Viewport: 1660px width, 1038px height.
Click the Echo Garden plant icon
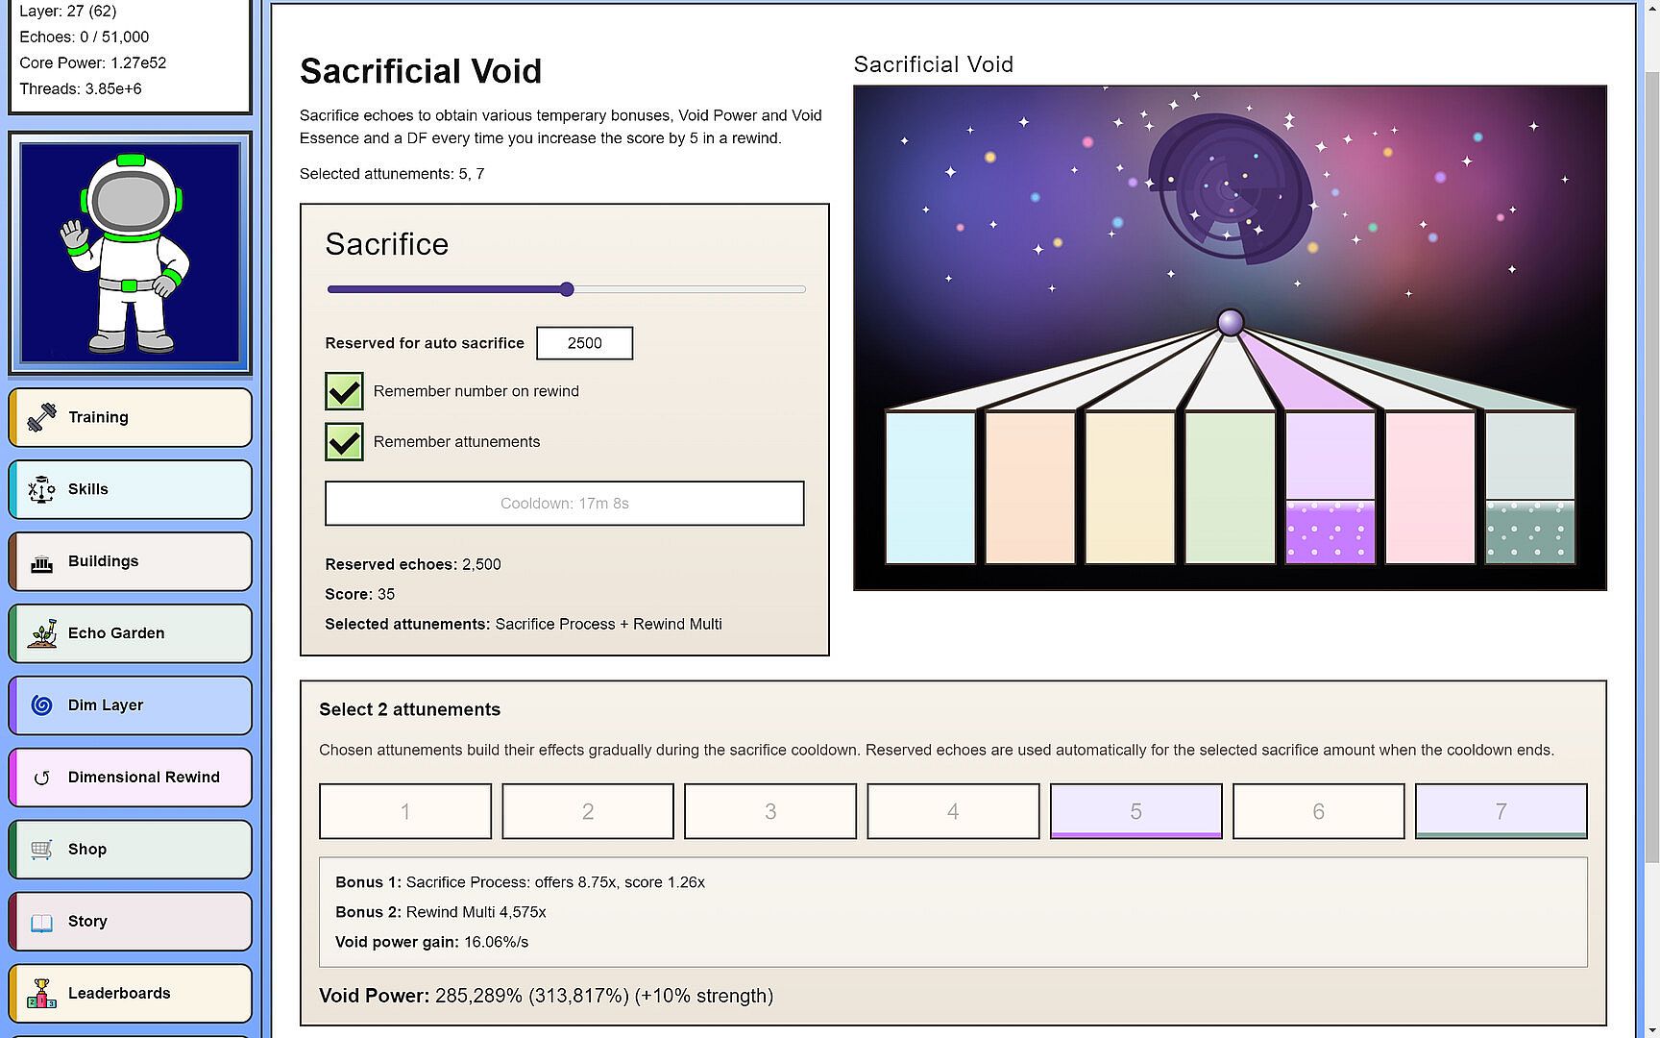41,633
